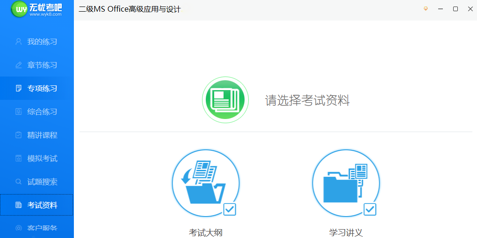Click the orange notification icon in title bar
Screen dimensions: 477x238
coord(426,9)
